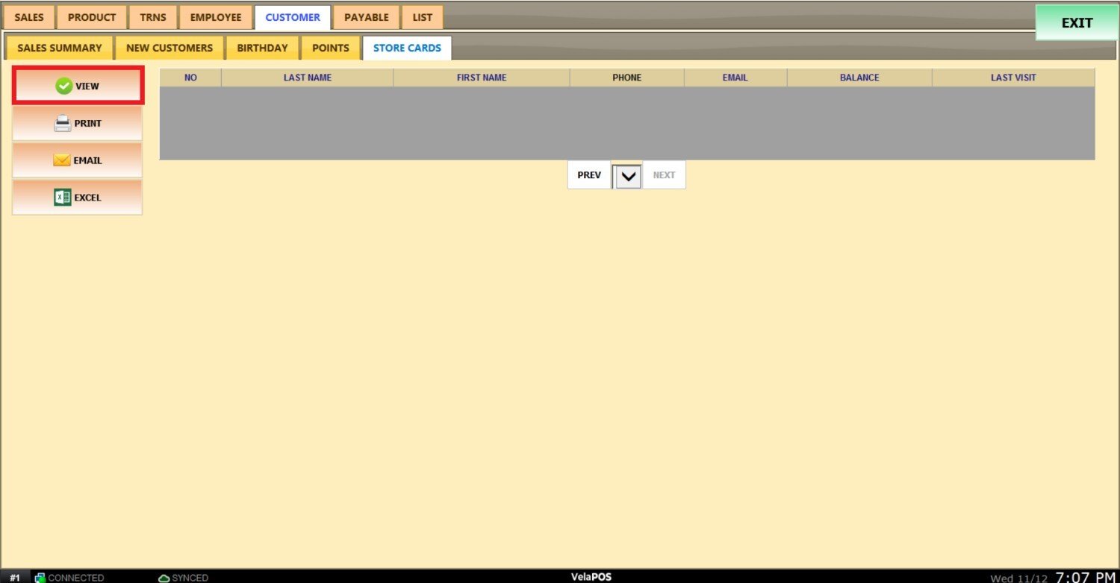Click the printer icon for Print

(63, 124)
